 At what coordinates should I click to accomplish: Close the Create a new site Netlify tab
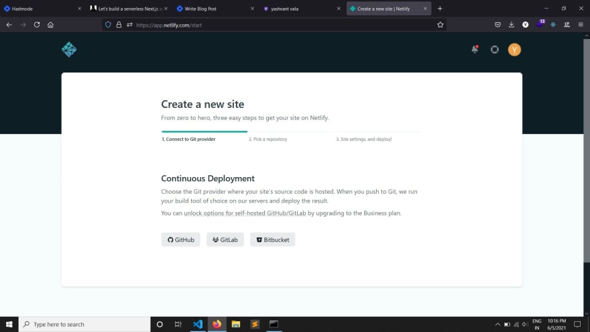coord(425,8)
